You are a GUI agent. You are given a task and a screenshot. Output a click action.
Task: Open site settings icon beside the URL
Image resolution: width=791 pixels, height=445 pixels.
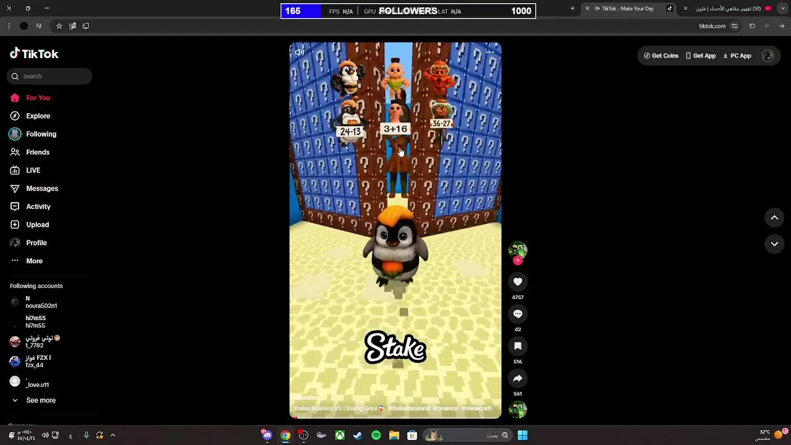pos(734,26)
